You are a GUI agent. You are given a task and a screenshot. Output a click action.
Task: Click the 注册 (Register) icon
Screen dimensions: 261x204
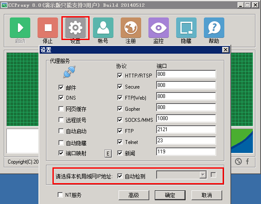coord(131,28)
